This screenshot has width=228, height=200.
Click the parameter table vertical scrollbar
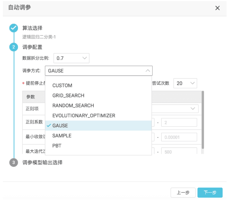tap(203, 120)
